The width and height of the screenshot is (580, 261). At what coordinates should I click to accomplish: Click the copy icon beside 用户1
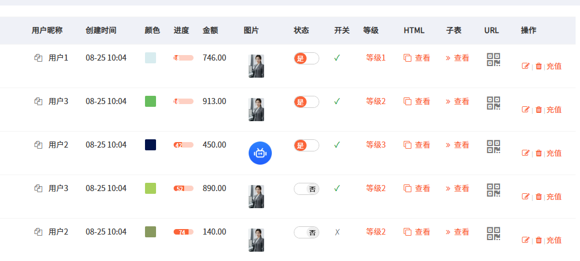coord(38,58)
